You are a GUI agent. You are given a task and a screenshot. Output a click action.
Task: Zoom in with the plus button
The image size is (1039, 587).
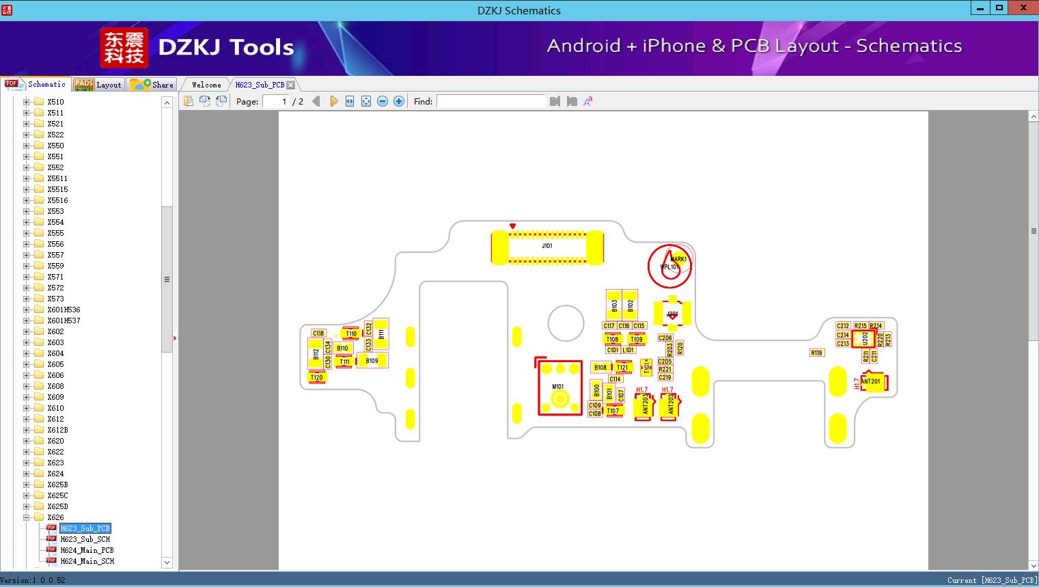click(399, 101)
